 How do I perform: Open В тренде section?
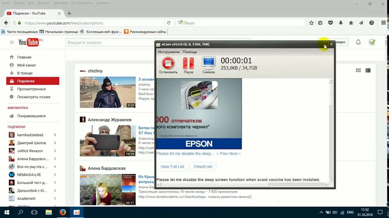coord(25,73)
